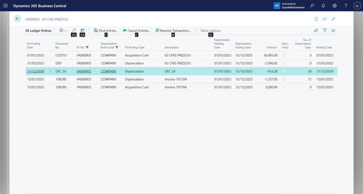Tick Reclassification Entry checkbox for COSTS1 row

pos(284,55)
